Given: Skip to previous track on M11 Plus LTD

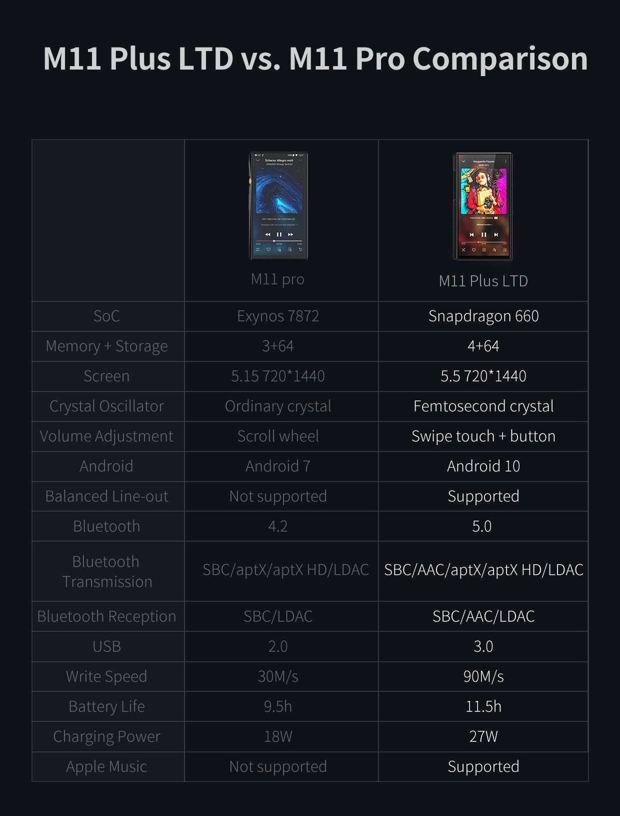Looking at the screenshot, I should click(471, 234).
